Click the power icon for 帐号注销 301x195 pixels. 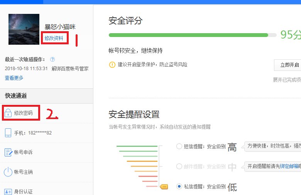click(8, 172)
